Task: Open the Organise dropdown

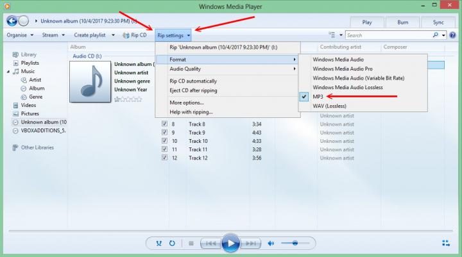Action: [x=20, y=35]
